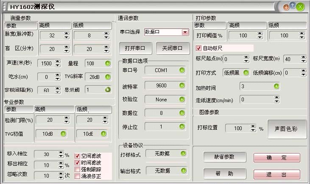Adjust high-frequency 脉宽 stepper showing 32
310x184 pixels.
click(x=67, y=35)
